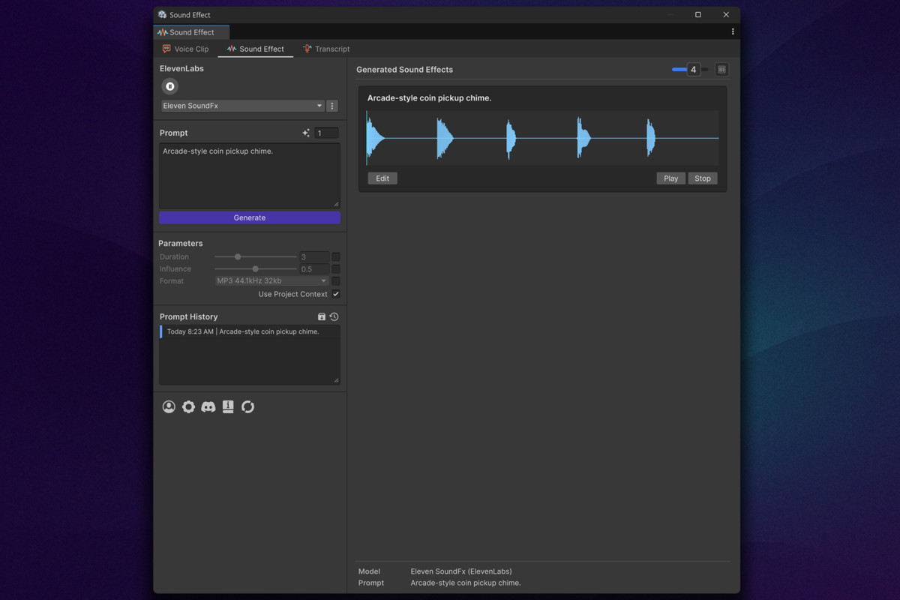
Task: Open window tab kebab menu
Action: pyautogui.click(x=733, y=31)
